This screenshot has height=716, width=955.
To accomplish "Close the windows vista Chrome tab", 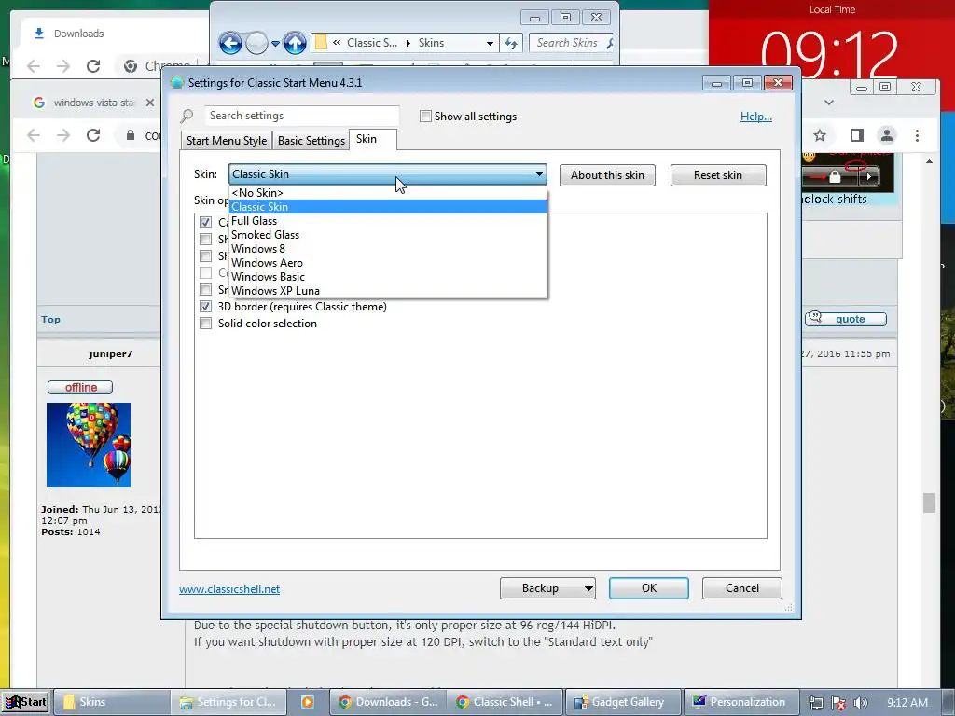I will [150, 103].
